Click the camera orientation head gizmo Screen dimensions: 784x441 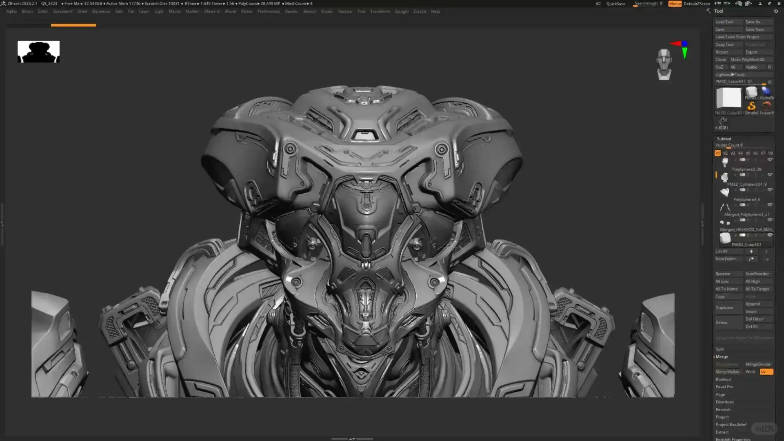(x=664, y=65)
